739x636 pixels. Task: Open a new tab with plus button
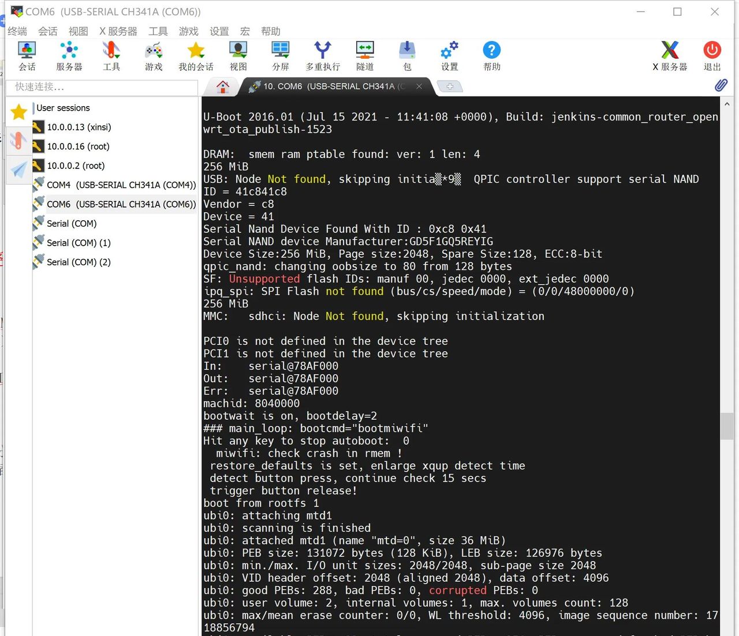point(450,86)
